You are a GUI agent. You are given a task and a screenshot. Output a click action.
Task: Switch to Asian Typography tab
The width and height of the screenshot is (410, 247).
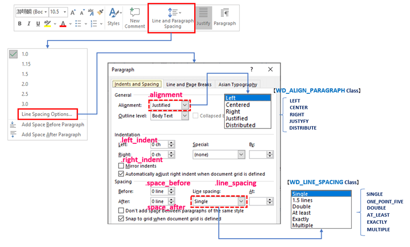coord(238,84)
